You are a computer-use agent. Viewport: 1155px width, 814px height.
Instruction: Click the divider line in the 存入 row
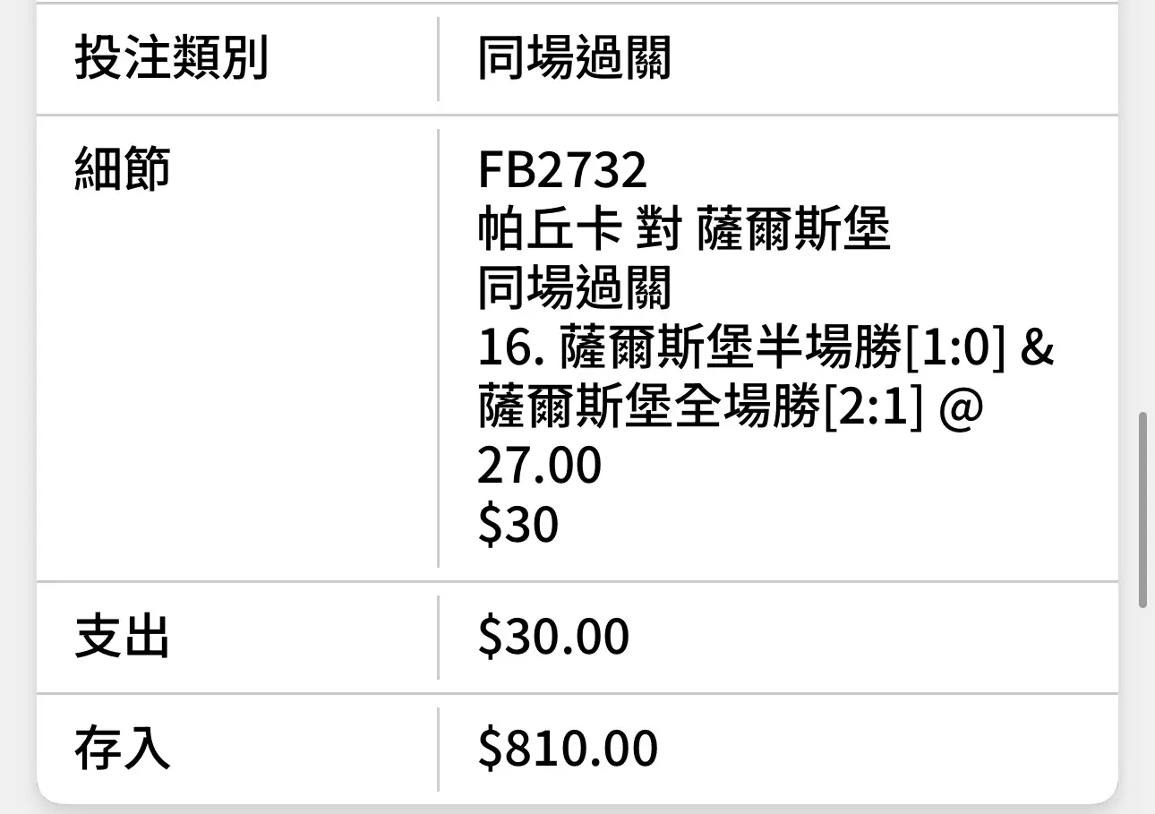438,750
